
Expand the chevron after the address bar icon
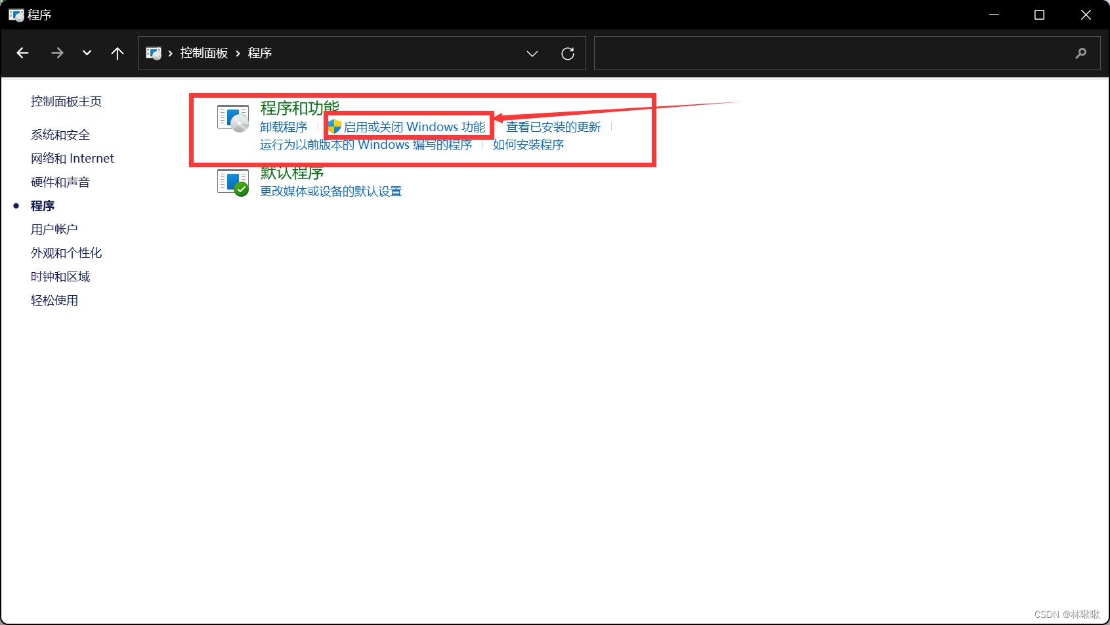pos(171,53)
